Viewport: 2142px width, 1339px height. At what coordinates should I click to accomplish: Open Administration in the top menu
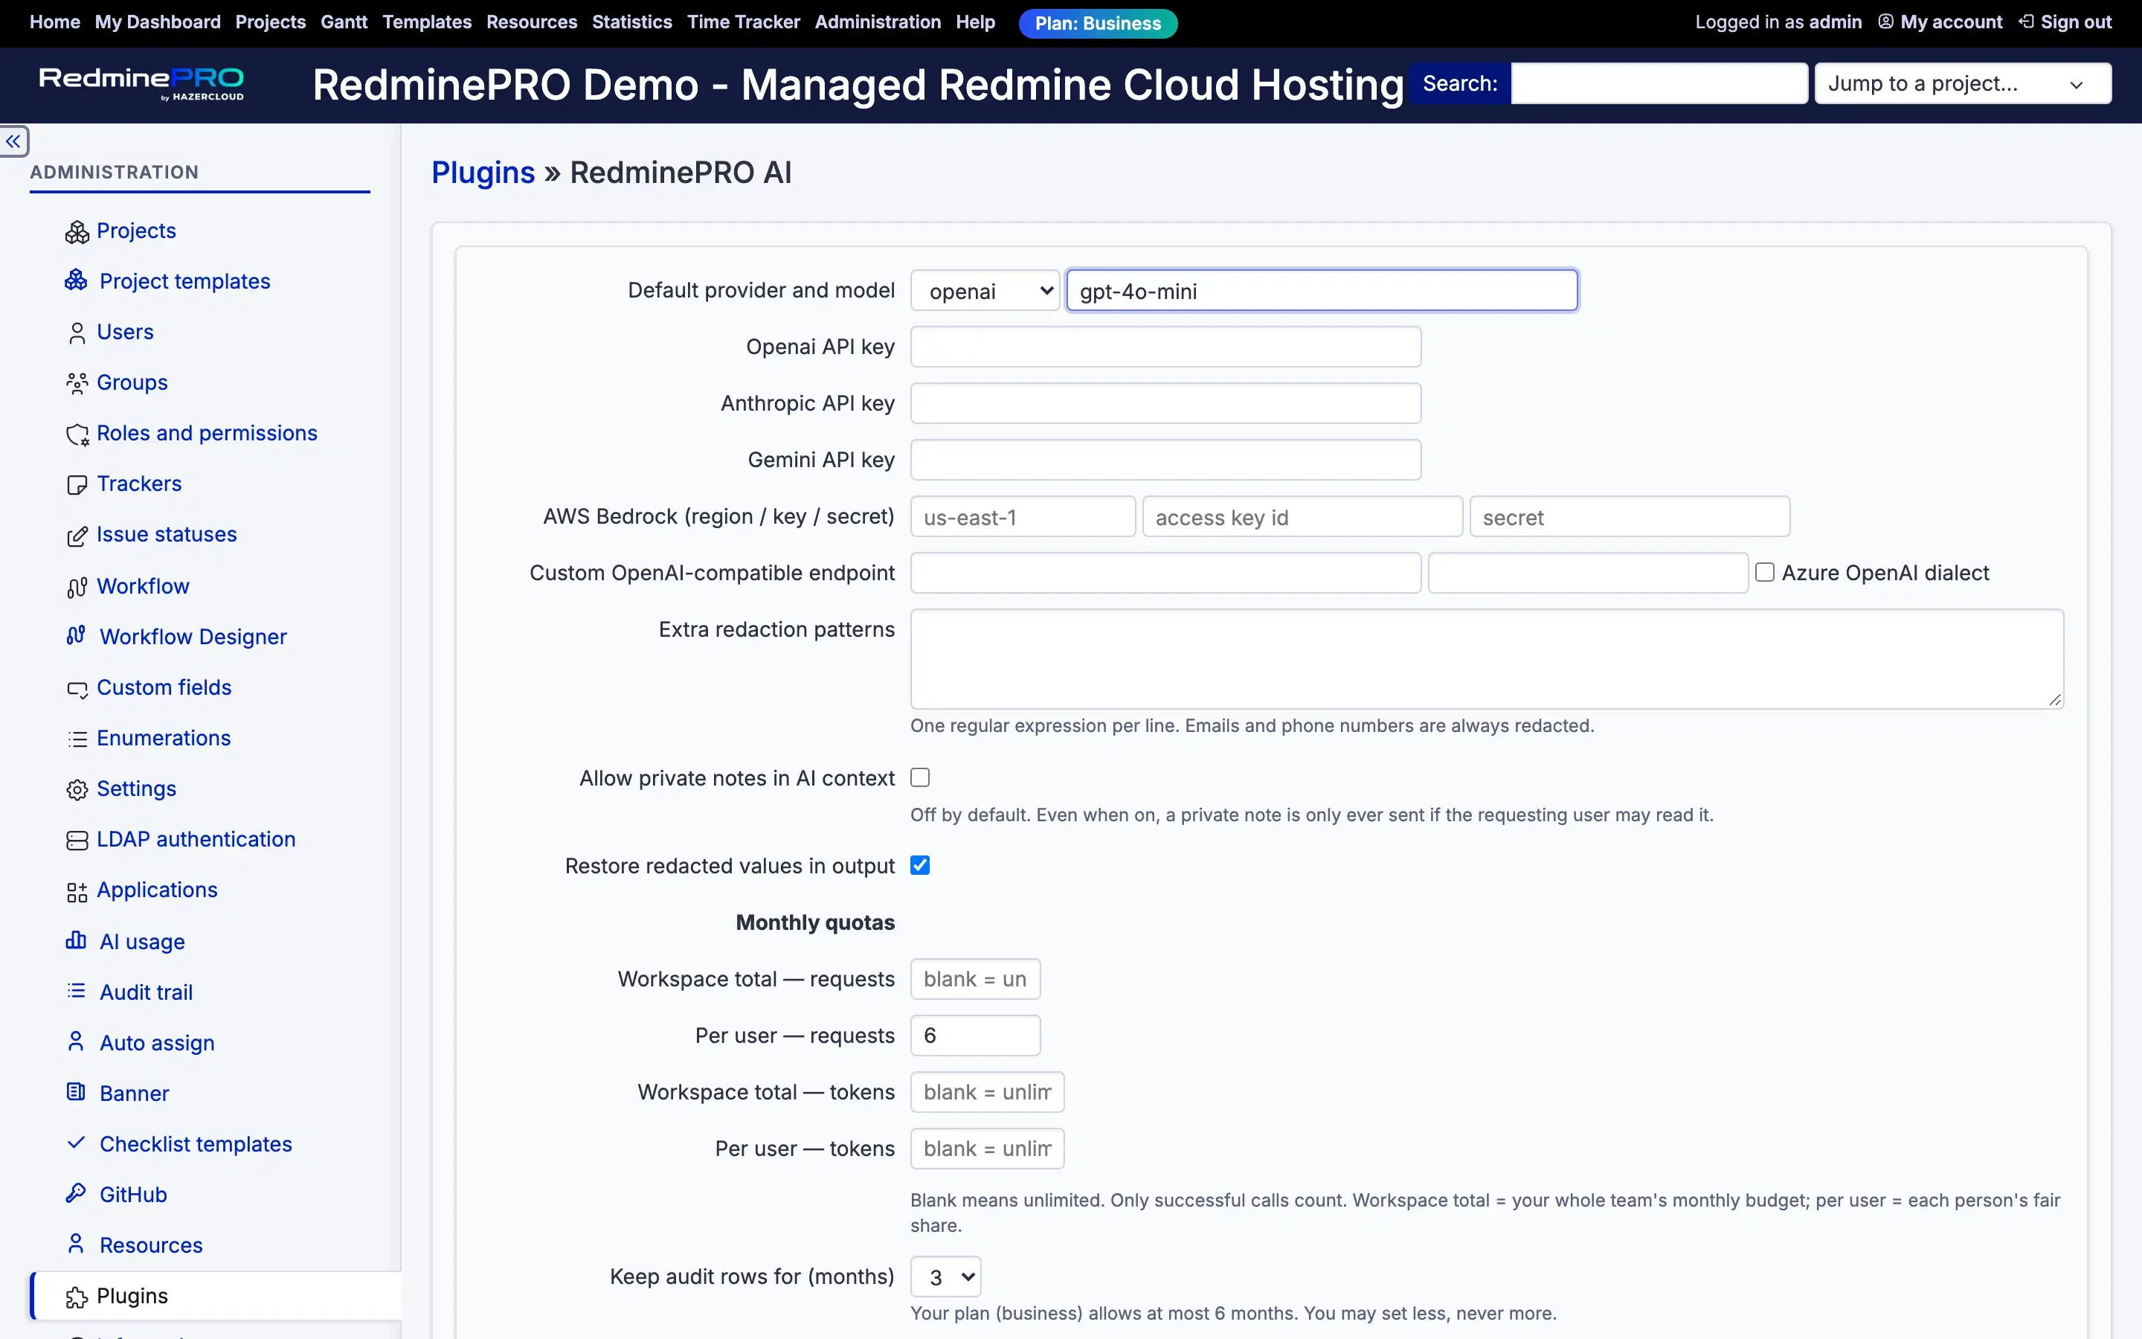(877, 22)
